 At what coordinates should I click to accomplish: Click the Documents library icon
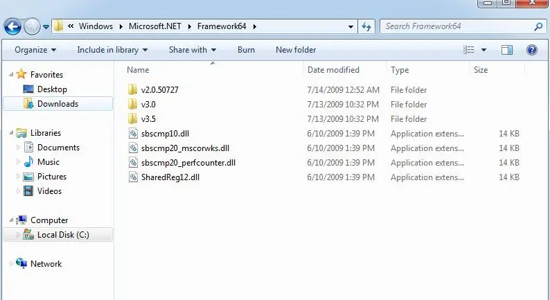28,147
